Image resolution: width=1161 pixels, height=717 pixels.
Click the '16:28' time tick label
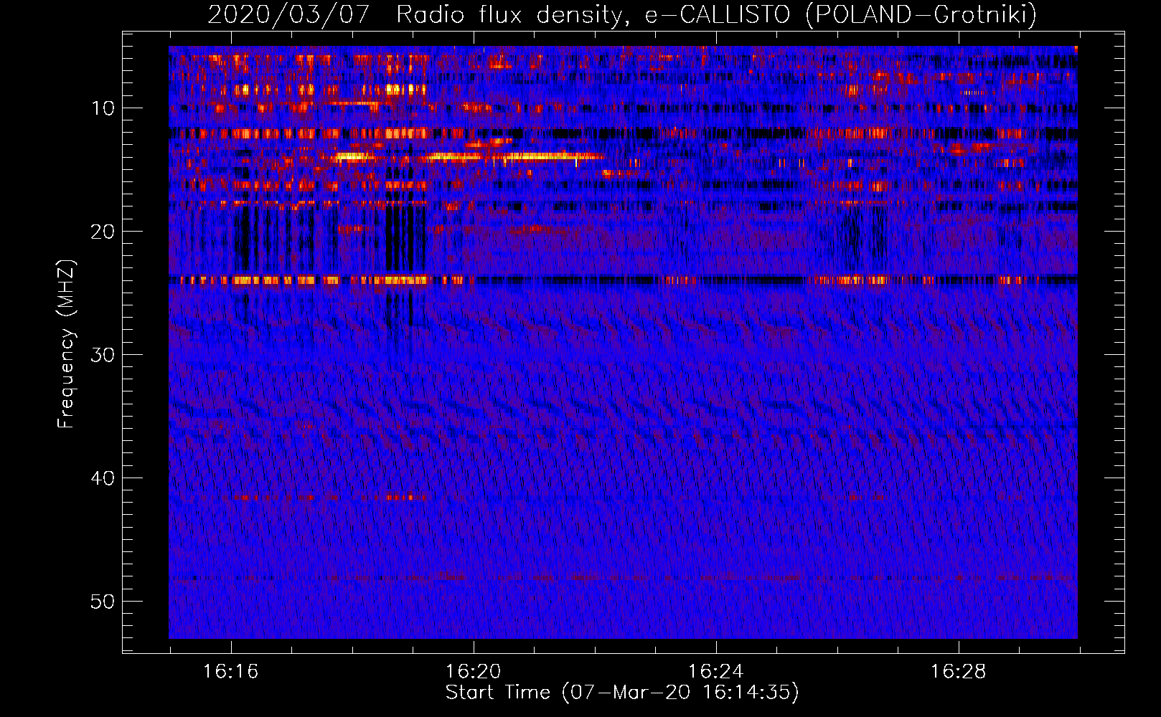pyautogui.click(x=958, y=672)
